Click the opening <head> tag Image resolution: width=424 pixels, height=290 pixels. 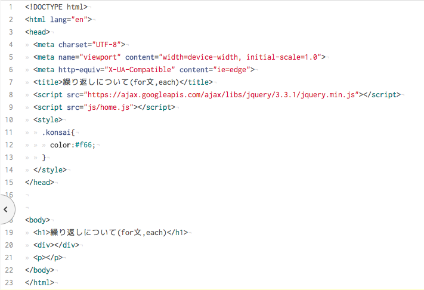click(x=38, y=32)
